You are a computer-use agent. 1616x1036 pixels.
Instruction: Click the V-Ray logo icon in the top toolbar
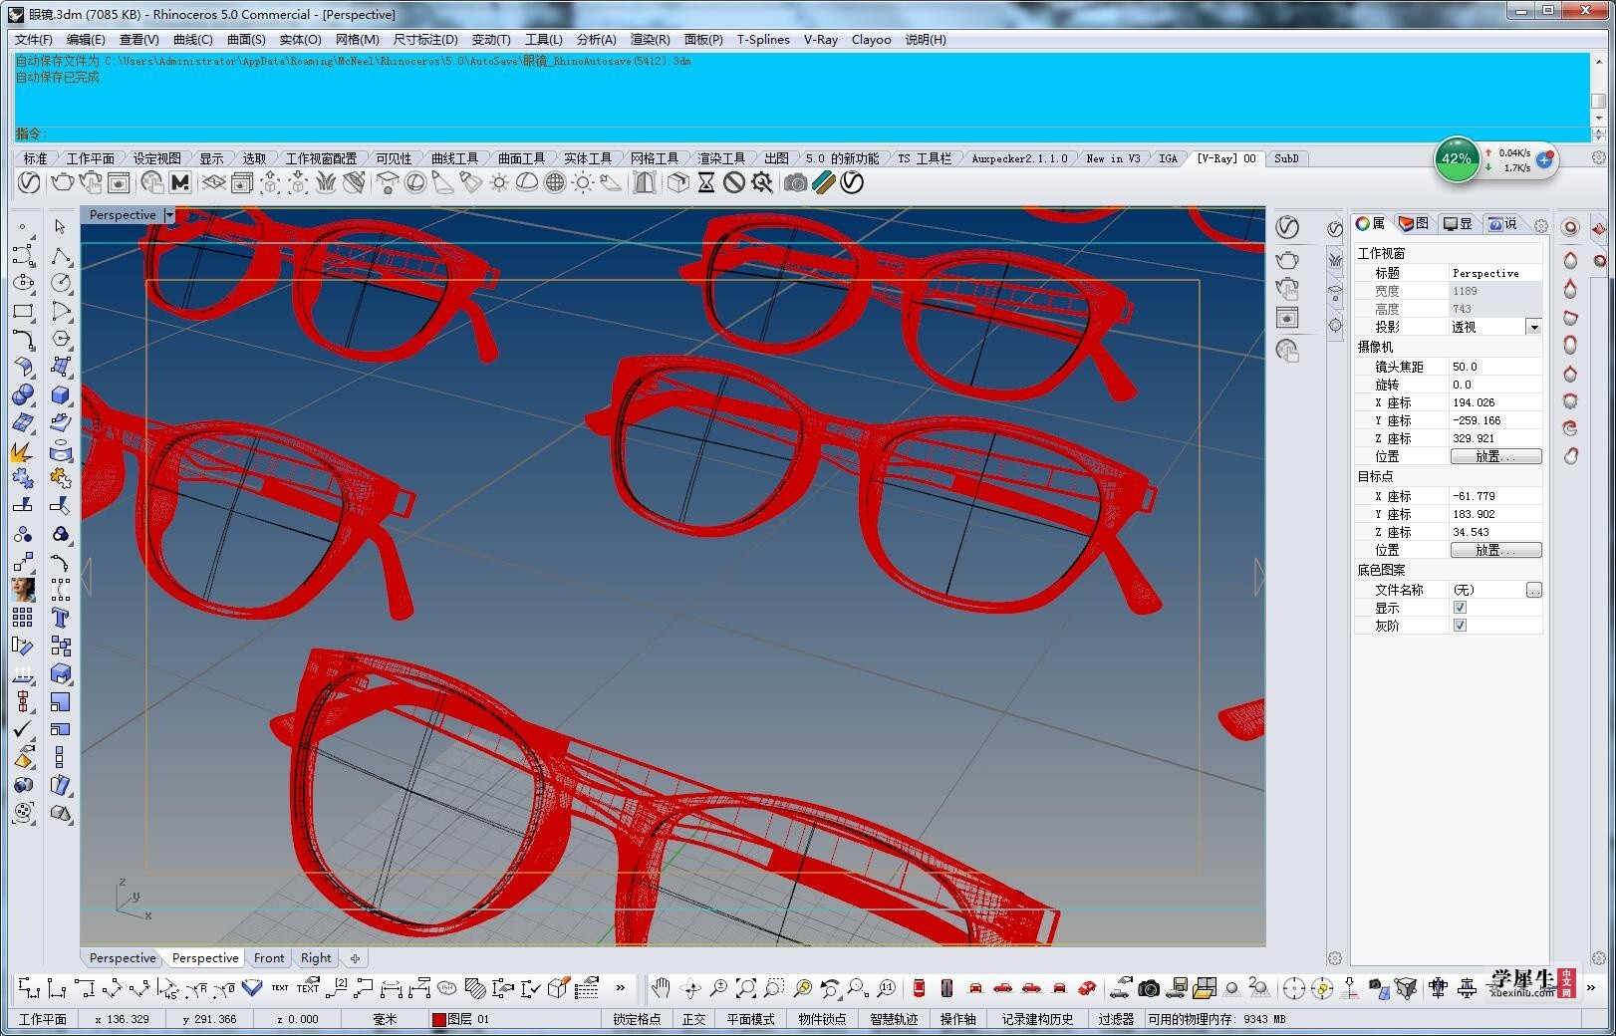click(x=30, y=182)
